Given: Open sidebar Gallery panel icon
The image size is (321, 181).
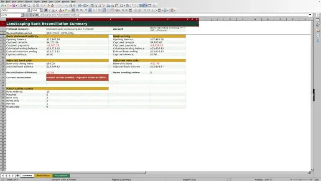Looking at the screenshot, I should pos(318,30).
